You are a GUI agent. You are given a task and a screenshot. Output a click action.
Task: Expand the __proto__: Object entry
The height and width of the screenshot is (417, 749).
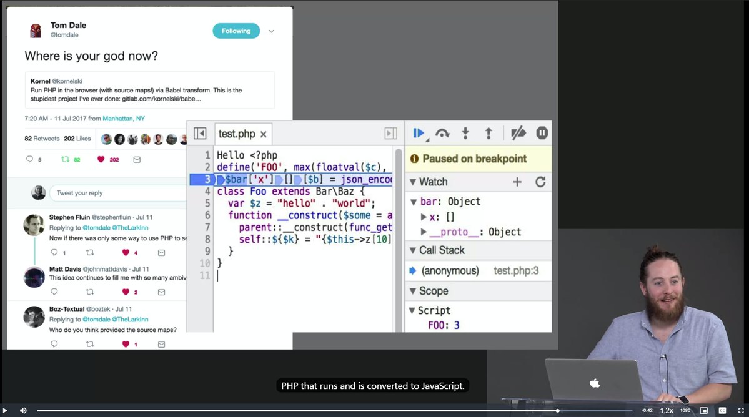coord(423,232)
